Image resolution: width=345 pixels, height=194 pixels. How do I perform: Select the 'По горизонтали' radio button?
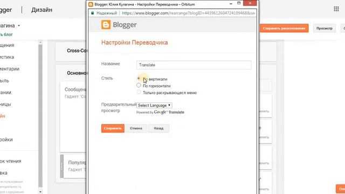coord(139,85)
